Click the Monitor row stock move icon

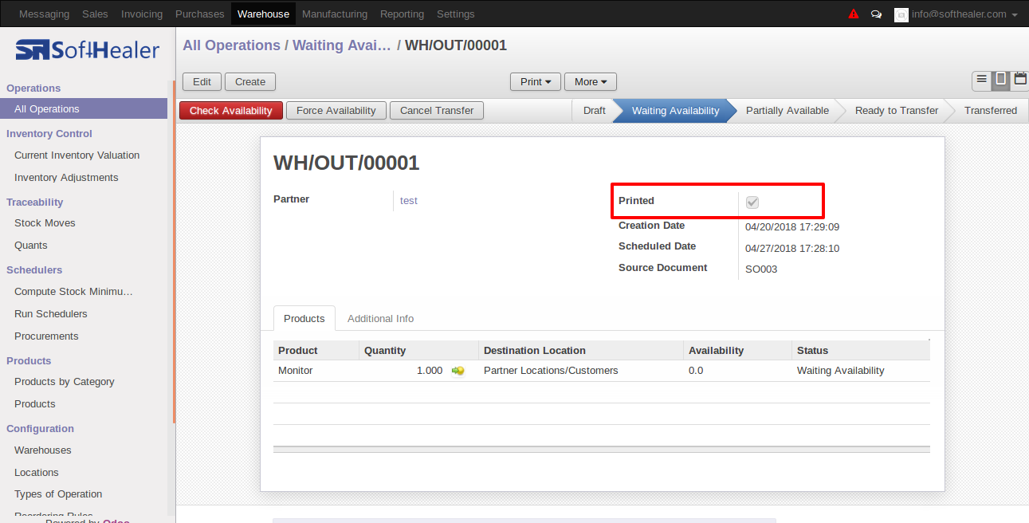[458, 371]
